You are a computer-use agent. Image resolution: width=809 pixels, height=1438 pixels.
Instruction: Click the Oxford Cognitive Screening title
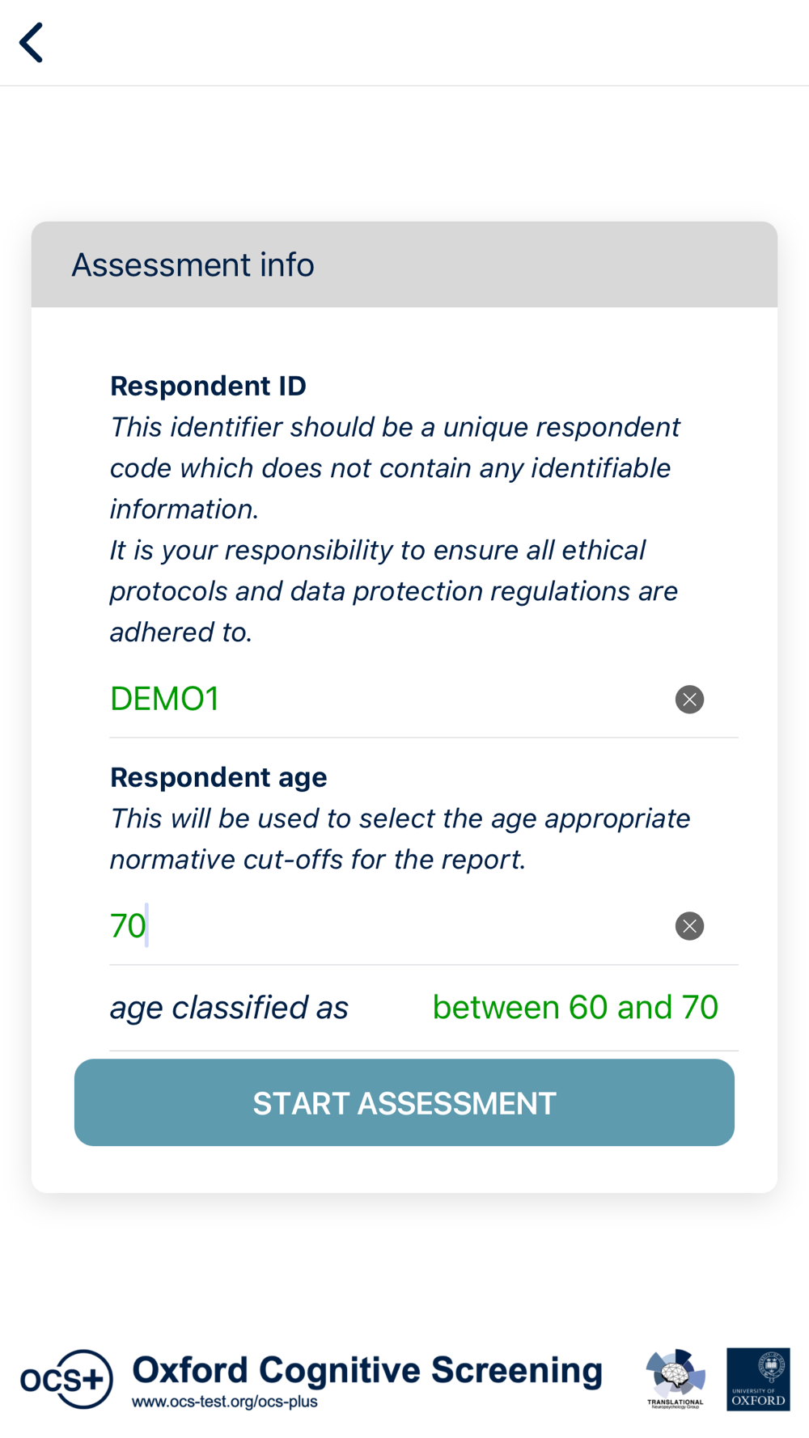tap(367, 1369)
